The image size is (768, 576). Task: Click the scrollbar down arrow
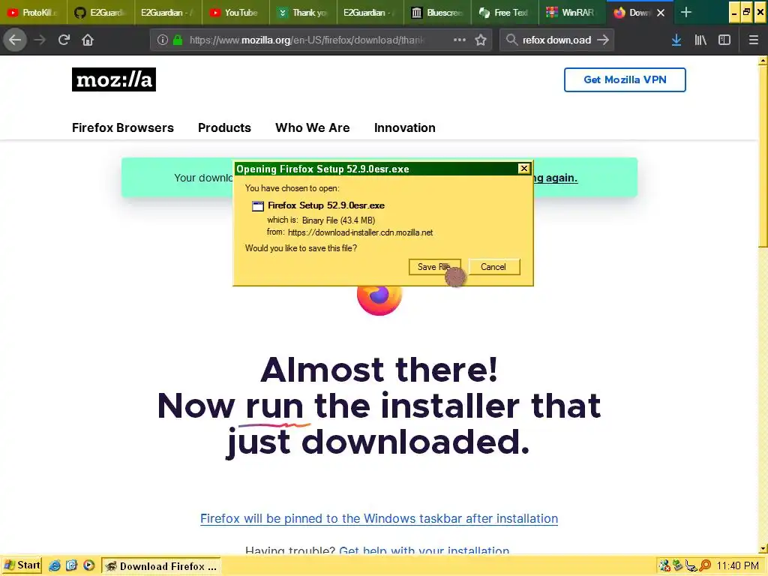763,548
